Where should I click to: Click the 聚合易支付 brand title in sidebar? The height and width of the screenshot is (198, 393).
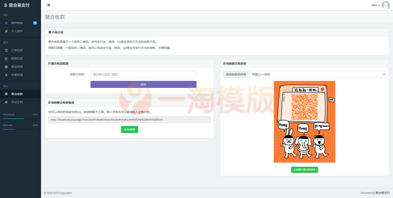tap(19, 5)
